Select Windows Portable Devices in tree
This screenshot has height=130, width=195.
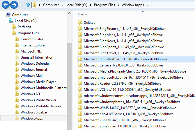tap(41, 106)
